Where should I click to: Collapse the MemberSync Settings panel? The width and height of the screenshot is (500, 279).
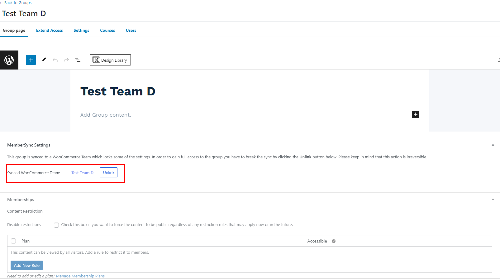[493, 145]
